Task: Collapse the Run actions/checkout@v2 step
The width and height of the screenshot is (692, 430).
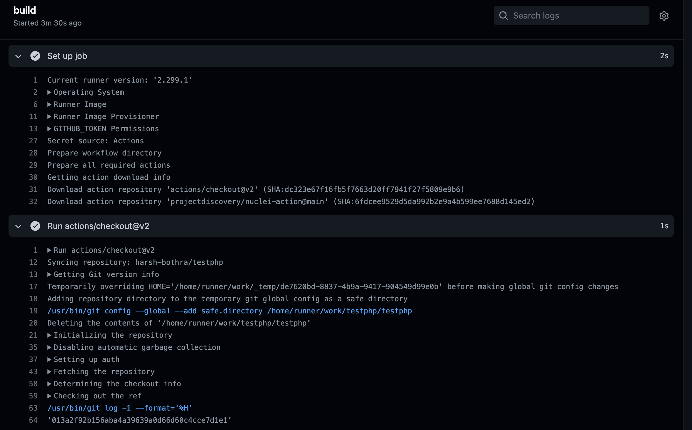Action: coord(18,226)
